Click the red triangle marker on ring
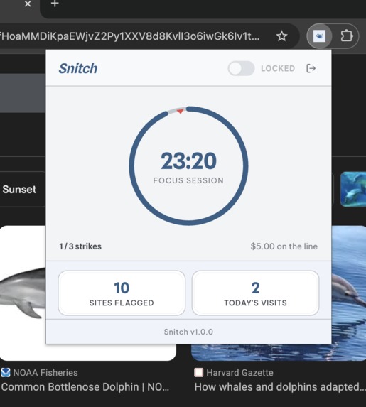 tap(181, 111)
